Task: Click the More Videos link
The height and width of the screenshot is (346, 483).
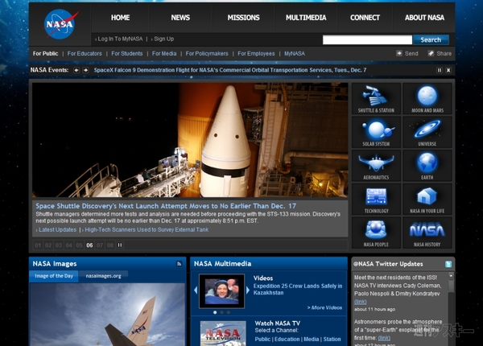Action: (324, 307)
